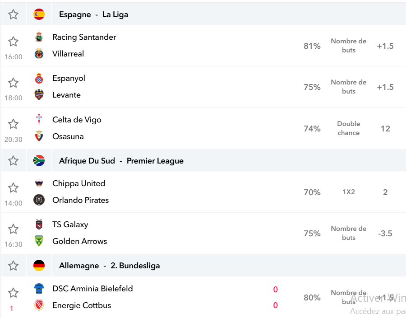Toggle favorite star for Espanyol vs Levante
This screenshot has width=406, height=318.
[x=13, y=83]
